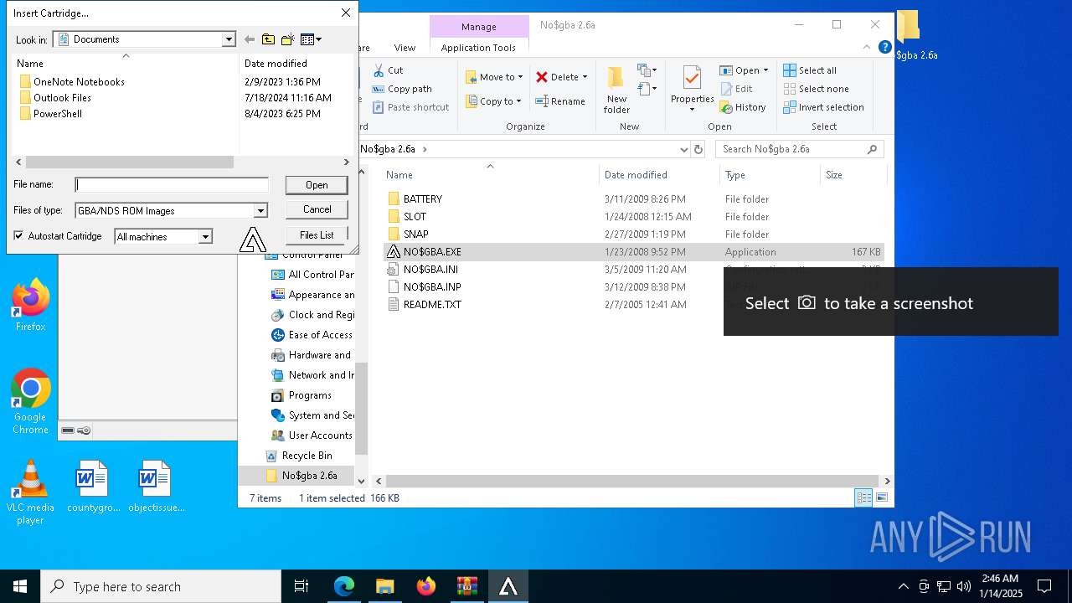Click Edge icon on taskbar
This screenshot has width=1072, height=603.
click(x=344, y=586)
